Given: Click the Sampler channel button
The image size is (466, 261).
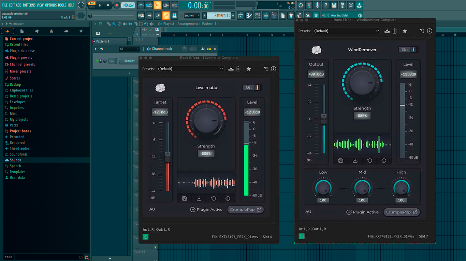Looking at the screenshot, I should (129, 61).
